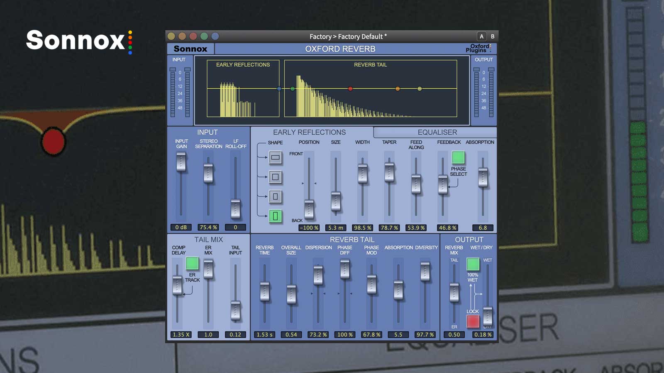Viewport: 664px width, 373px height.
Task: Click the early reflections Size fader handle
Action: click(x=336, y=201)
